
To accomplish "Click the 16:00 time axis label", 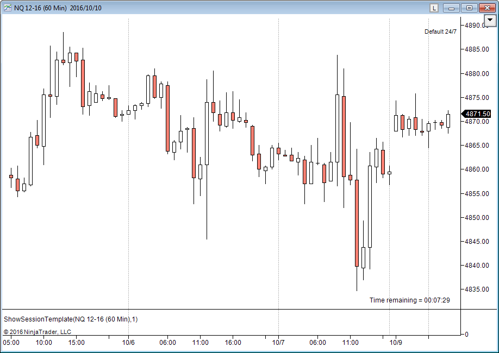I will [x=233, y=343].
